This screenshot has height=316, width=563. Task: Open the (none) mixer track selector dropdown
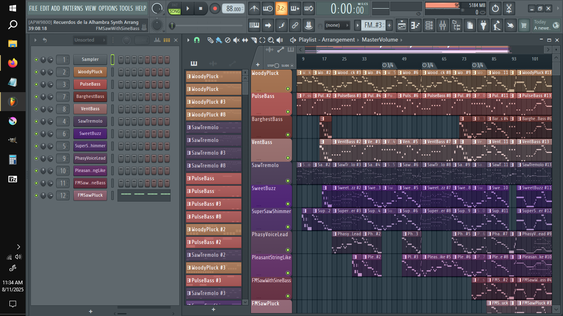[337, 26]
